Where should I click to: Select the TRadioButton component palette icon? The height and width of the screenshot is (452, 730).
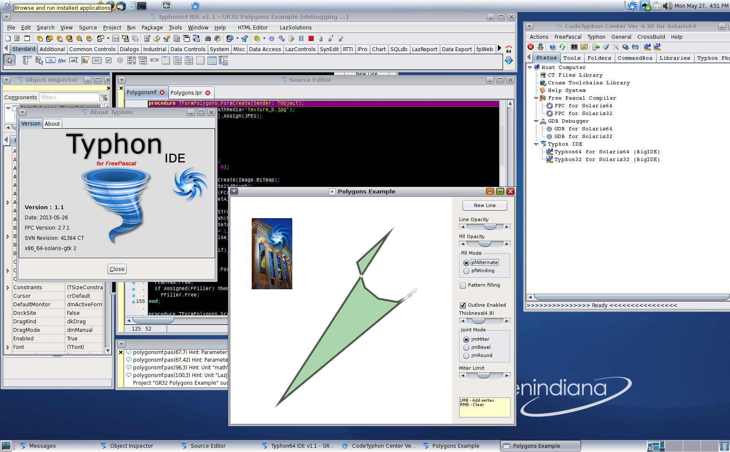coord(120,60)
